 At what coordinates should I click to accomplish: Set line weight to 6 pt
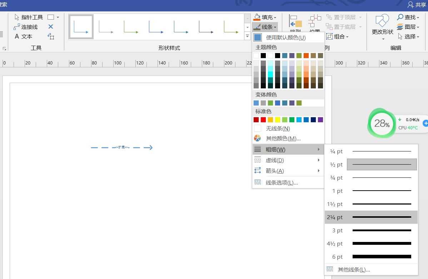(371, 257)
